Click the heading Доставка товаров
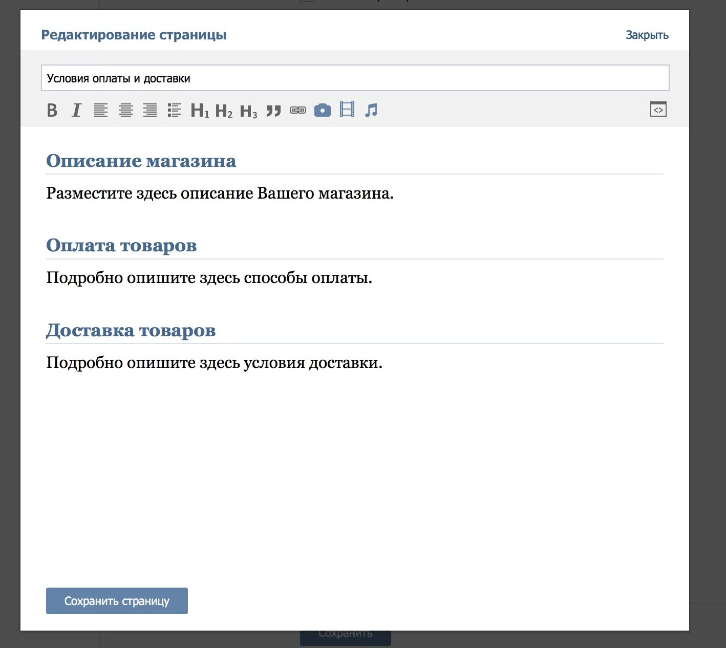 pos(131,330)
